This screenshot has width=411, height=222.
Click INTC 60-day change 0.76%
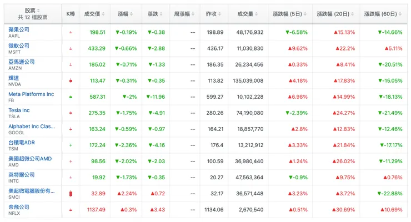393,178
